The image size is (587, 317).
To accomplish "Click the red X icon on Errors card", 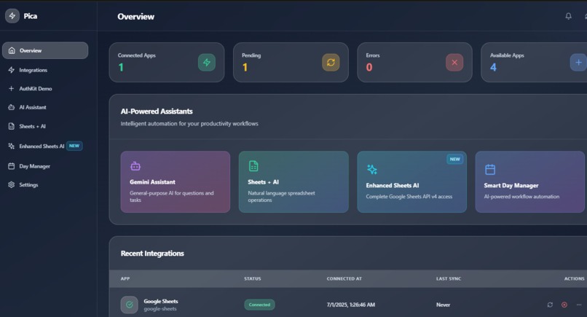I will pyautogui.click(x=454, y=62).
